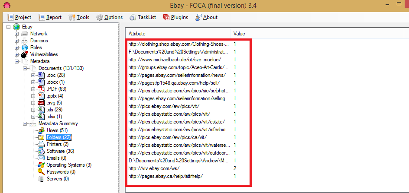409x193 pixels.
Task: Click the .svg file type icon
Action: [41, 103]
